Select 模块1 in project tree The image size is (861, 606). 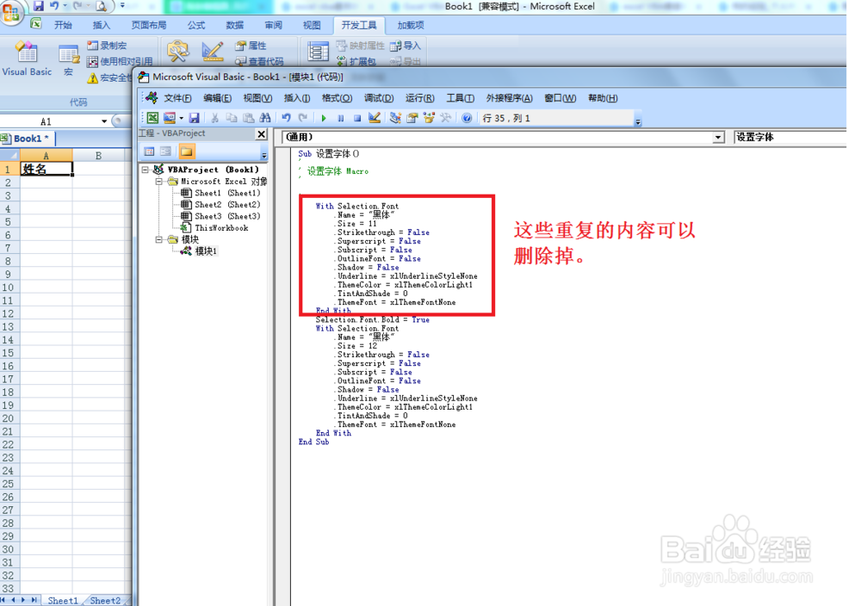tap(200, 251)
